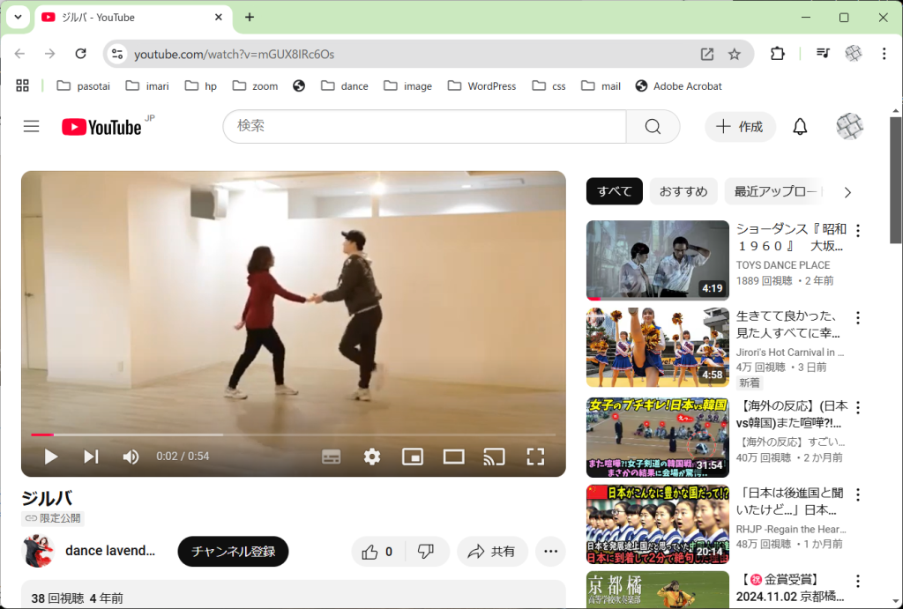Screen dimensions: 903x609
Task: Switch to miniplayer mode
Action: tap(413, 457)
